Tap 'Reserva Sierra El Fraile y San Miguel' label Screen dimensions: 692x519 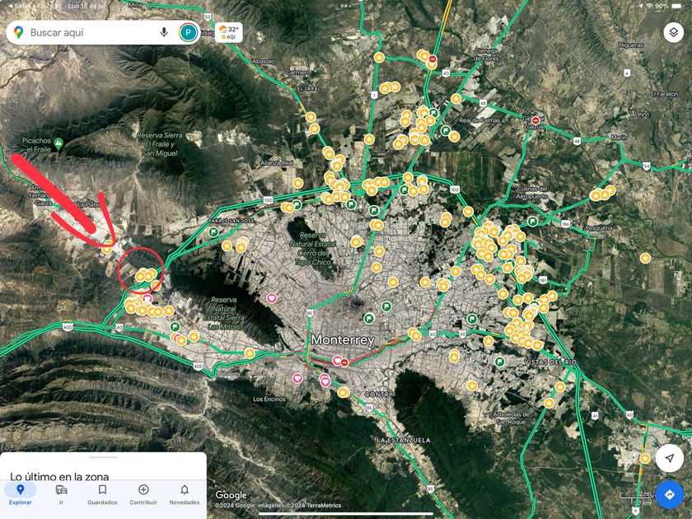(160, 144)
